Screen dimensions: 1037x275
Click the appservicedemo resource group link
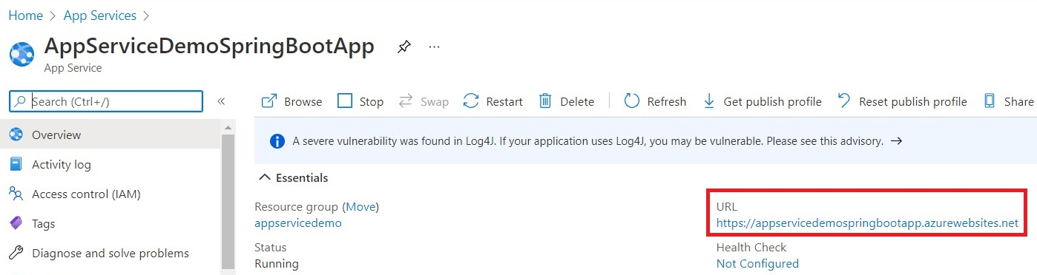[298, 223]
